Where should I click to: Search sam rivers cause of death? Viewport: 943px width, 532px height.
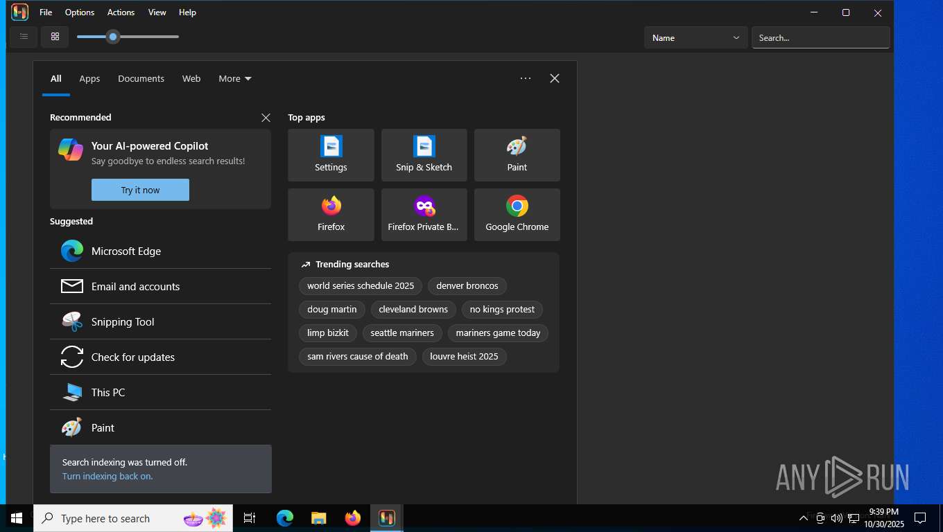coord(358,356)
